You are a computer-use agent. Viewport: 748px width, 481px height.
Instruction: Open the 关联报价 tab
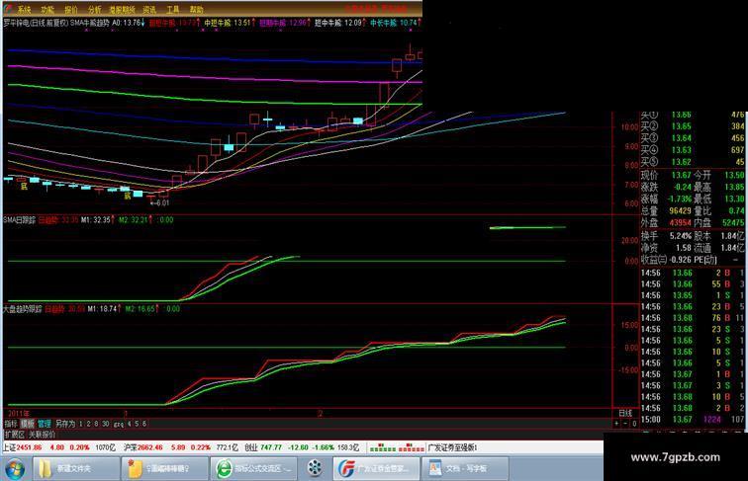pos(42,435)
